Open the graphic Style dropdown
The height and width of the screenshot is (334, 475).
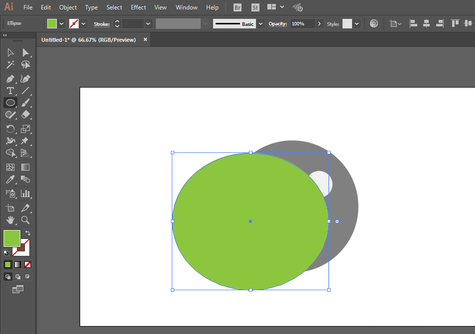pyautogui.click(x=357, y=23)
